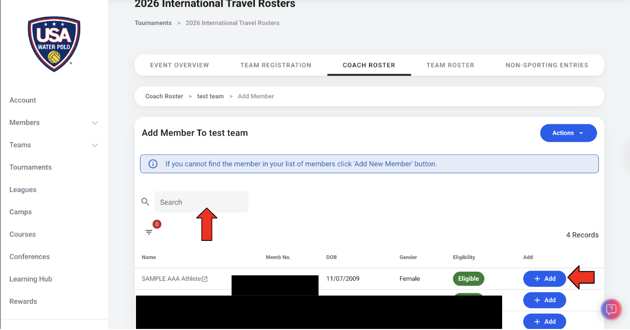
Task: Select the Coach Roster tab
Action: click(369, 65)
